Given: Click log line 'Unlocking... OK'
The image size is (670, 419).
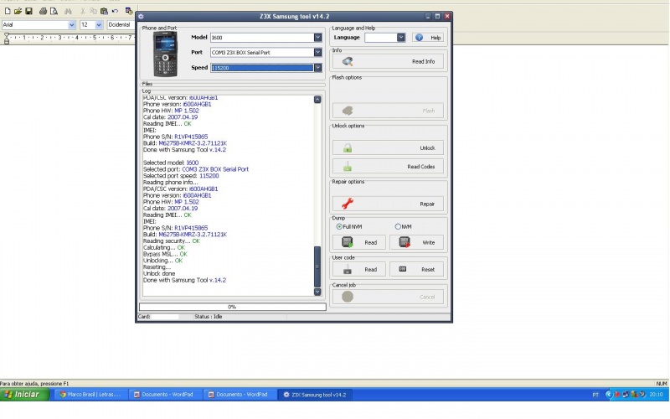Looking at the screenshot, I should pos(162,261).
